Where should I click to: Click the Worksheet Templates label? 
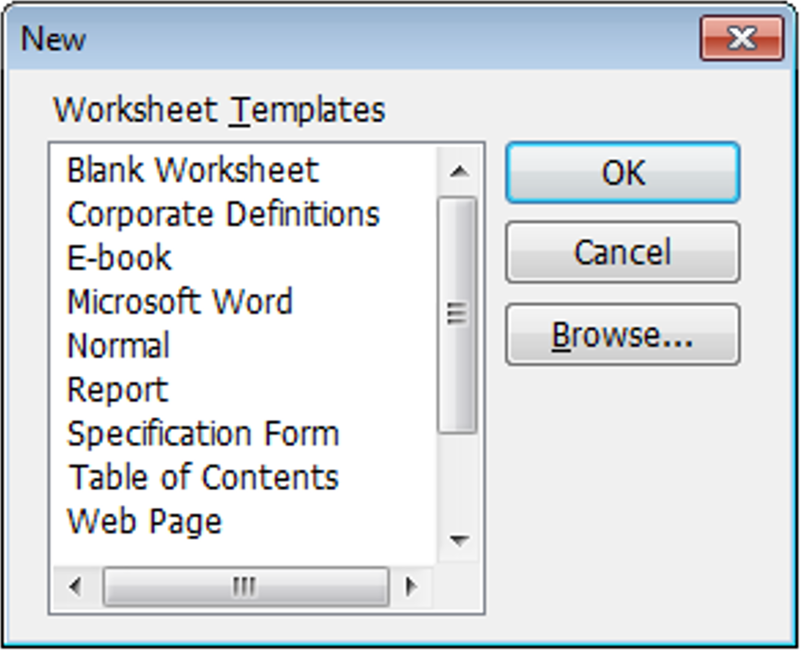[x=219, y=108]
